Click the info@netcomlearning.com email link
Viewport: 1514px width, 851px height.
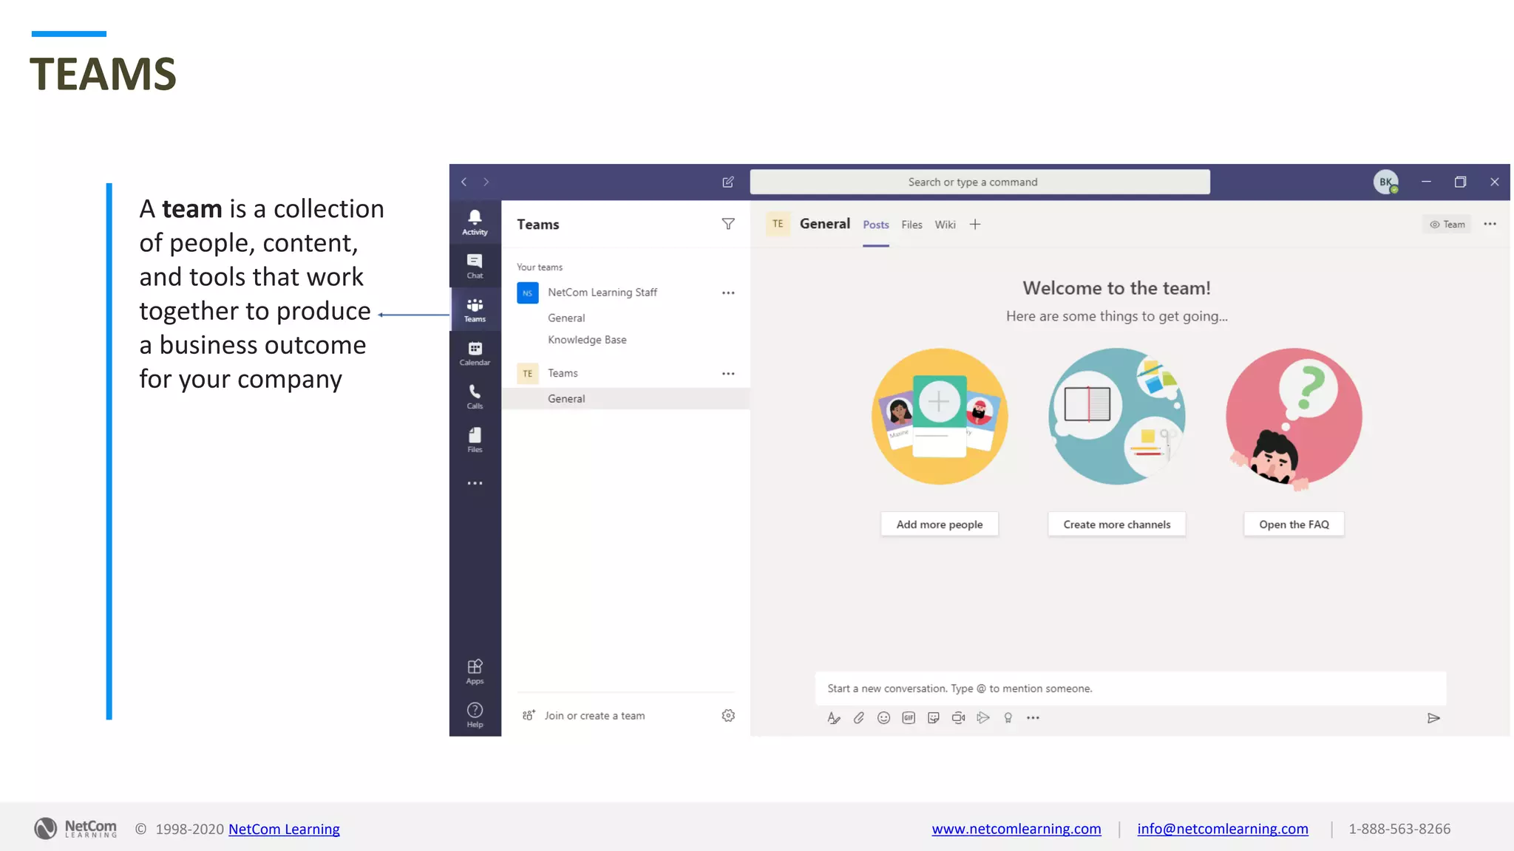click(x=1223, y=829)
